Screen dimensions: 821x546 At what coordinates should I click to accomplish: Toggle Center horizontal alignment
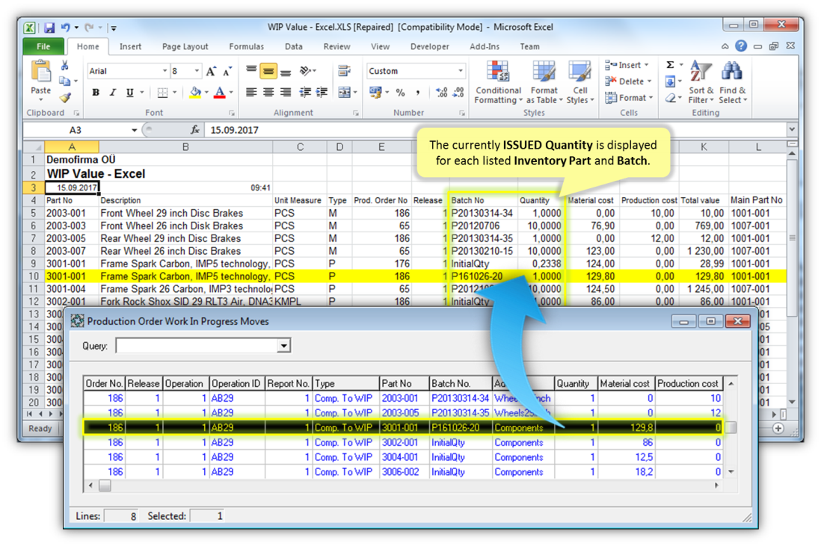point(268,93)
